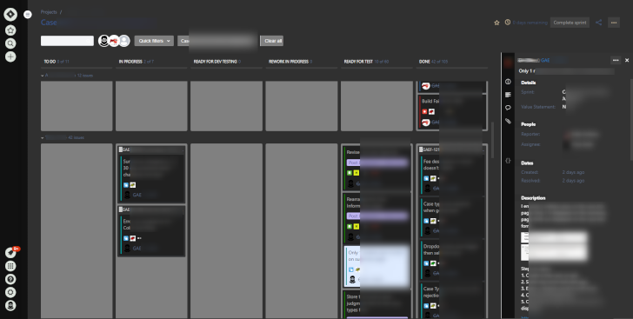Open the GAE issue key link in detail panel
633x319 pixels.
click(x=545, y=60)
